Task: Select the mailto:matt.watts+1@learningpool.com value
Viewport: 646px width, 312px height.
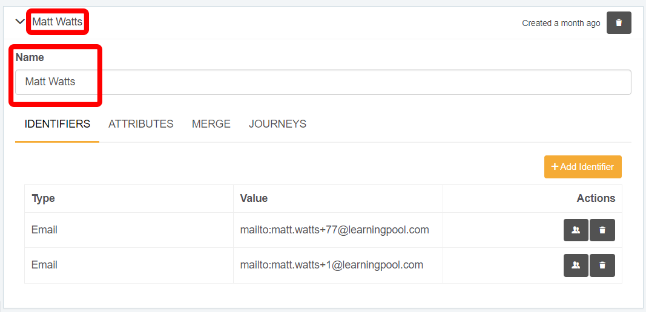Action: (x=331, y=265)
